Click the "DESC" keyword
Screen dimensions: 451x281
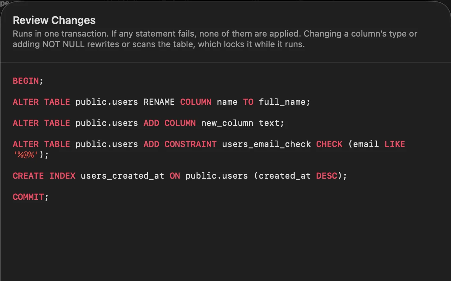[x=326, y=176]
